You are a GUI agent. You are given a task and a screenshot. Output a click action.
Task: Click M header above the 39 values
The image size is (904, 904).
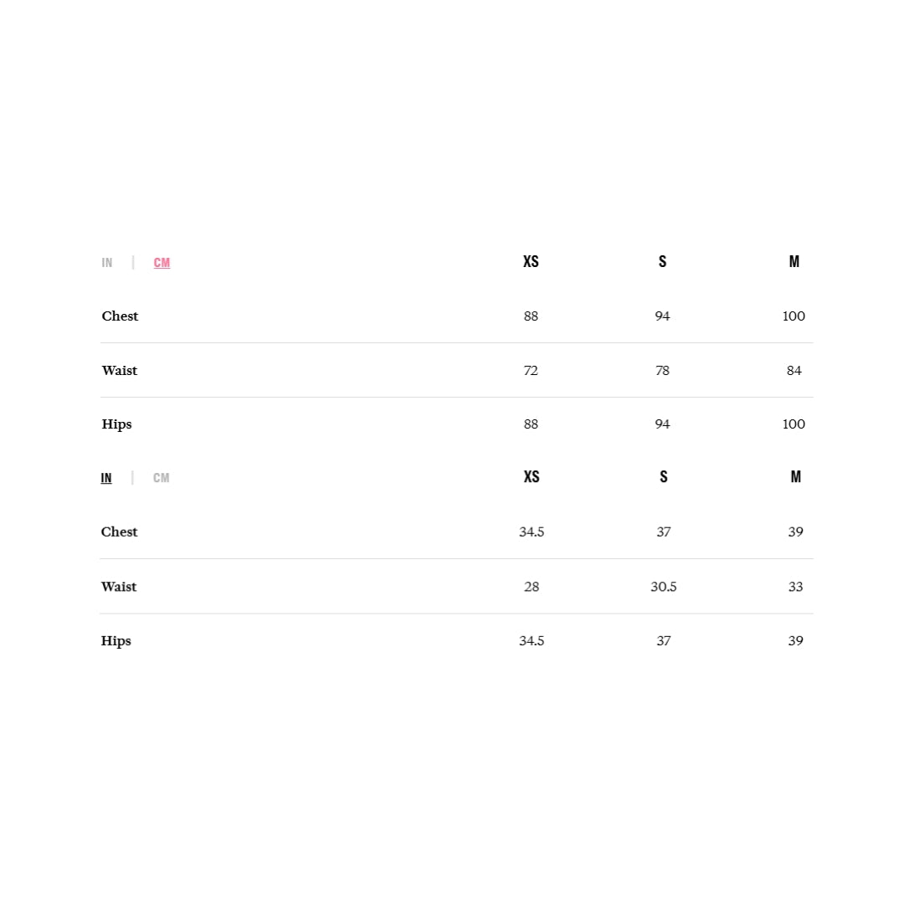[x=795, y=477]
